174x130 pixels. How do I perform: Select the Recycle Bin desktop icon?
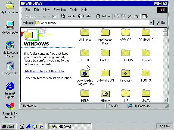click(10, 68)
